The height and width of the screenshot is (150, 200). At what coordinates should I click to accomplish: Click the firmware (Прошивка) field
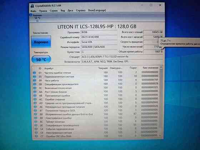coord(99,32)
